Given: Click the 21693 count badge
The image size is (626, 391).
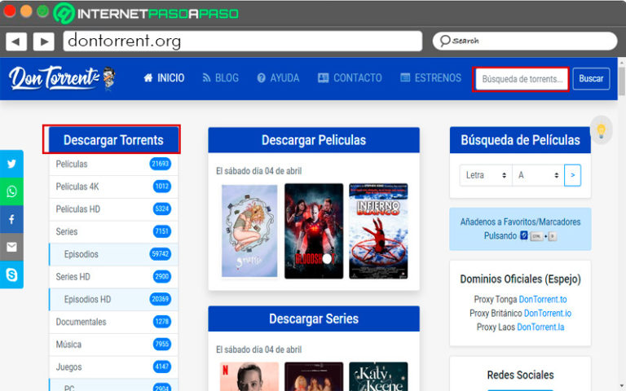Looking at the screenshot, I should pos(160,164).
